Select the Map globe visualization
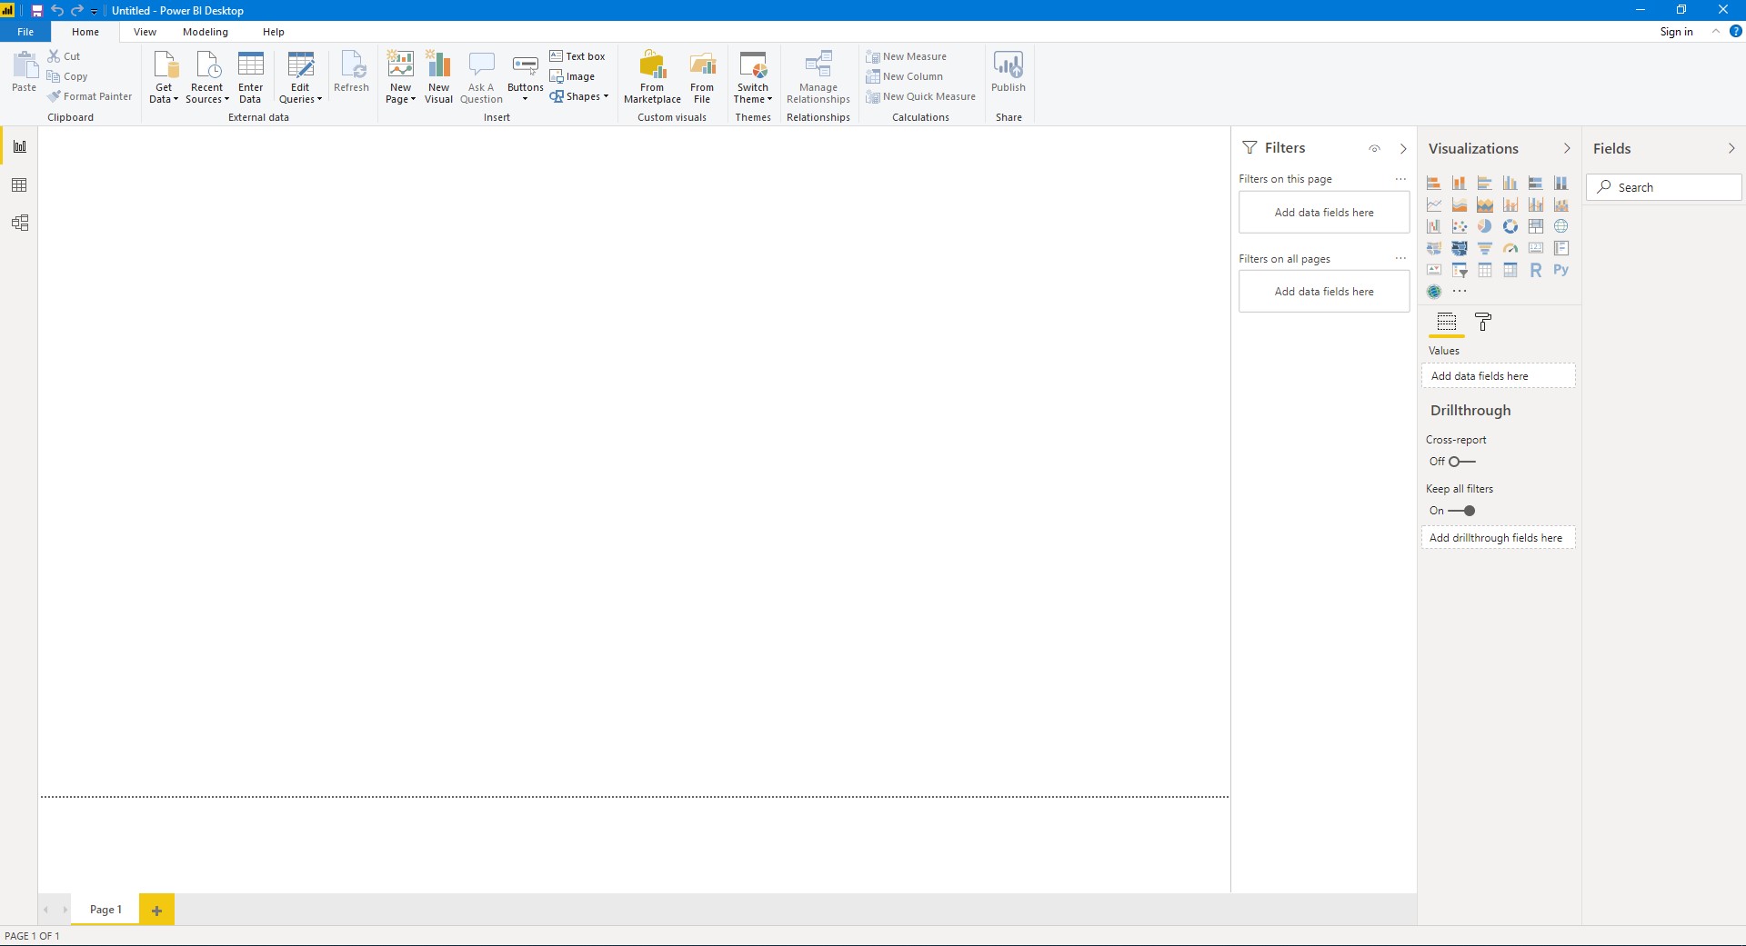Screen dimensions: 1746x946 pos(1561,226)
